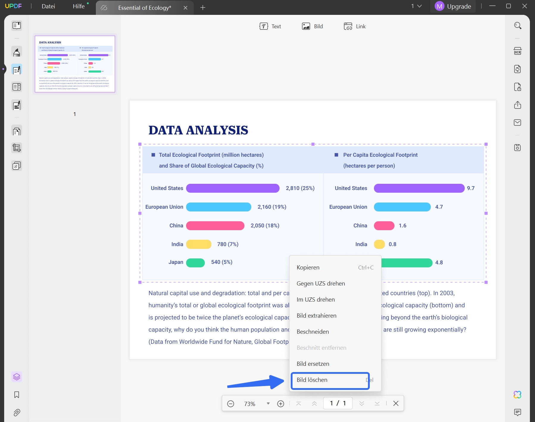This screenshot has width=535, height=422.
Task: Open the zoom level dropdown arrow
Action: point(268,404)
